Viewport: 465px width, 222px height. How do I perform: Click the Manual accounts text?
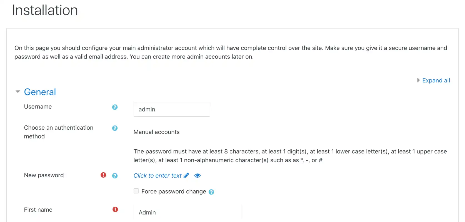coord(156,132)
